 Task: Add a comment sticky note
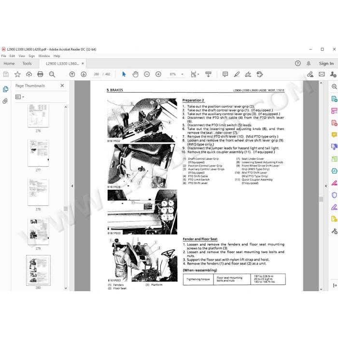click(x=225, y=74)
